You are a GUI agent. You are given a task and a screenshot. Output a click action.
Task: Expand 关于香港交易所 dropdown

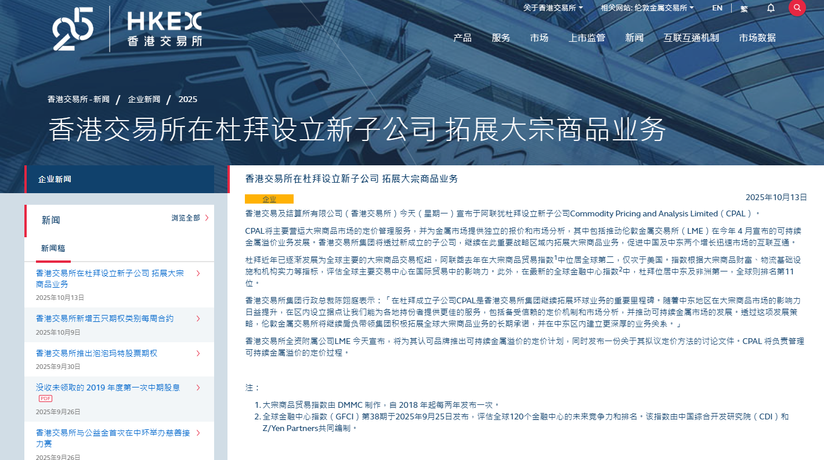click(x=552, y=8)
